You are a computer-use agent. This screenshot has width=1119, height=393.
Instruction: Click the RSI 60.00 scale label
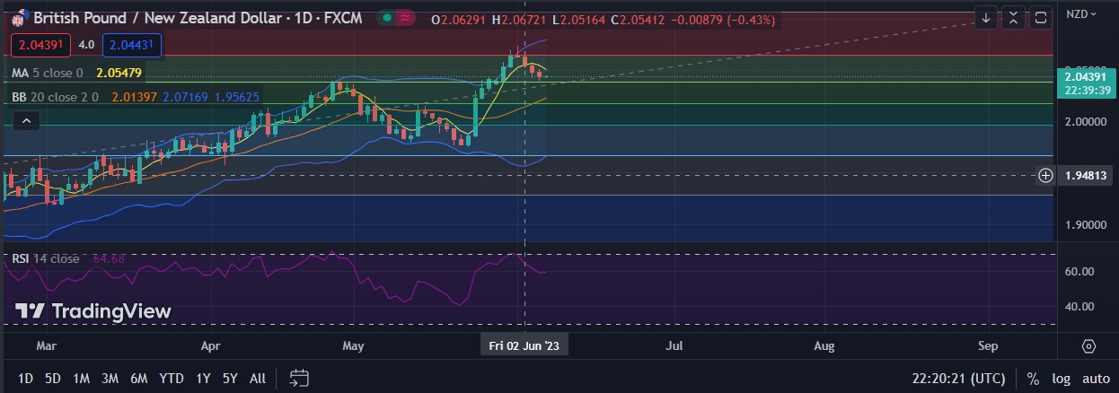(1079, 271)
